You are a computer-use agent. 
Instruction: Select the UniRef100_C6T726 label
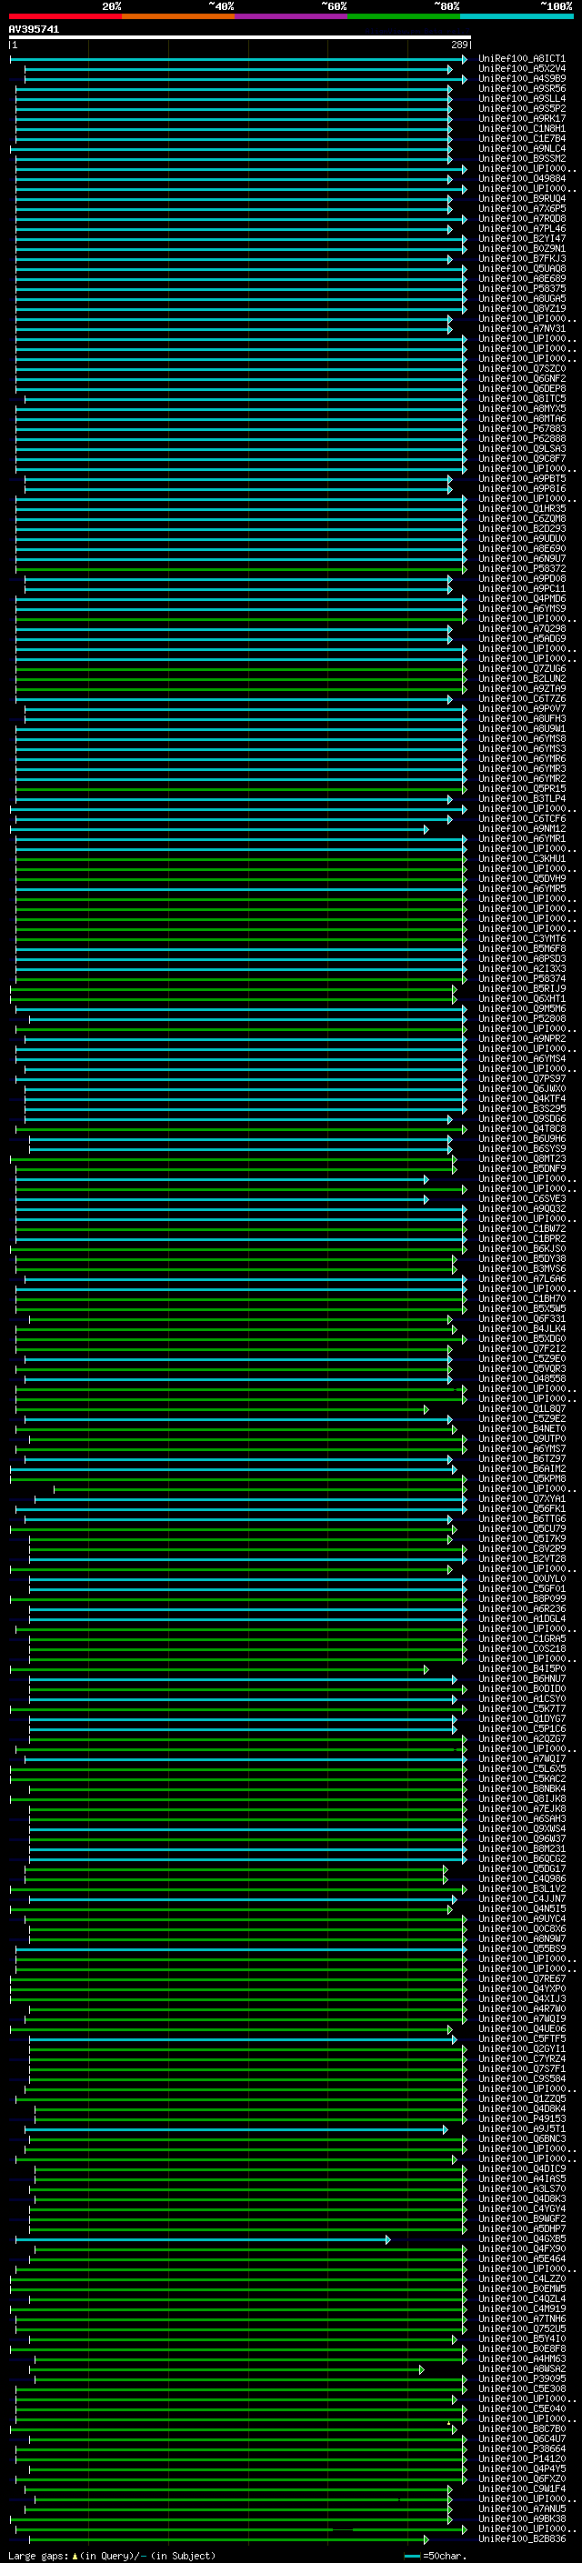coord(522,698)
